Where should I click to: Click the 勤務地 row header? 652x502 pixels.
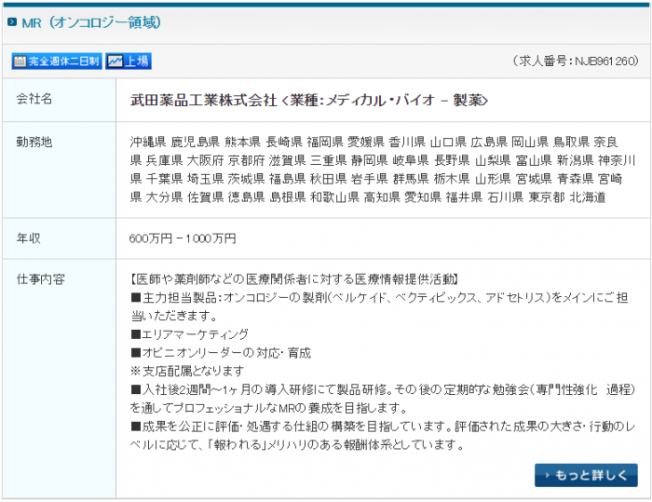tap(34, 142)
